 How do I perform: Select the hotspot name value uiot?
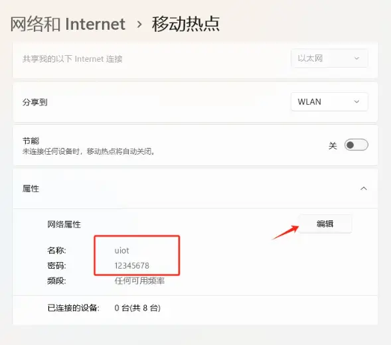[121, 250]
